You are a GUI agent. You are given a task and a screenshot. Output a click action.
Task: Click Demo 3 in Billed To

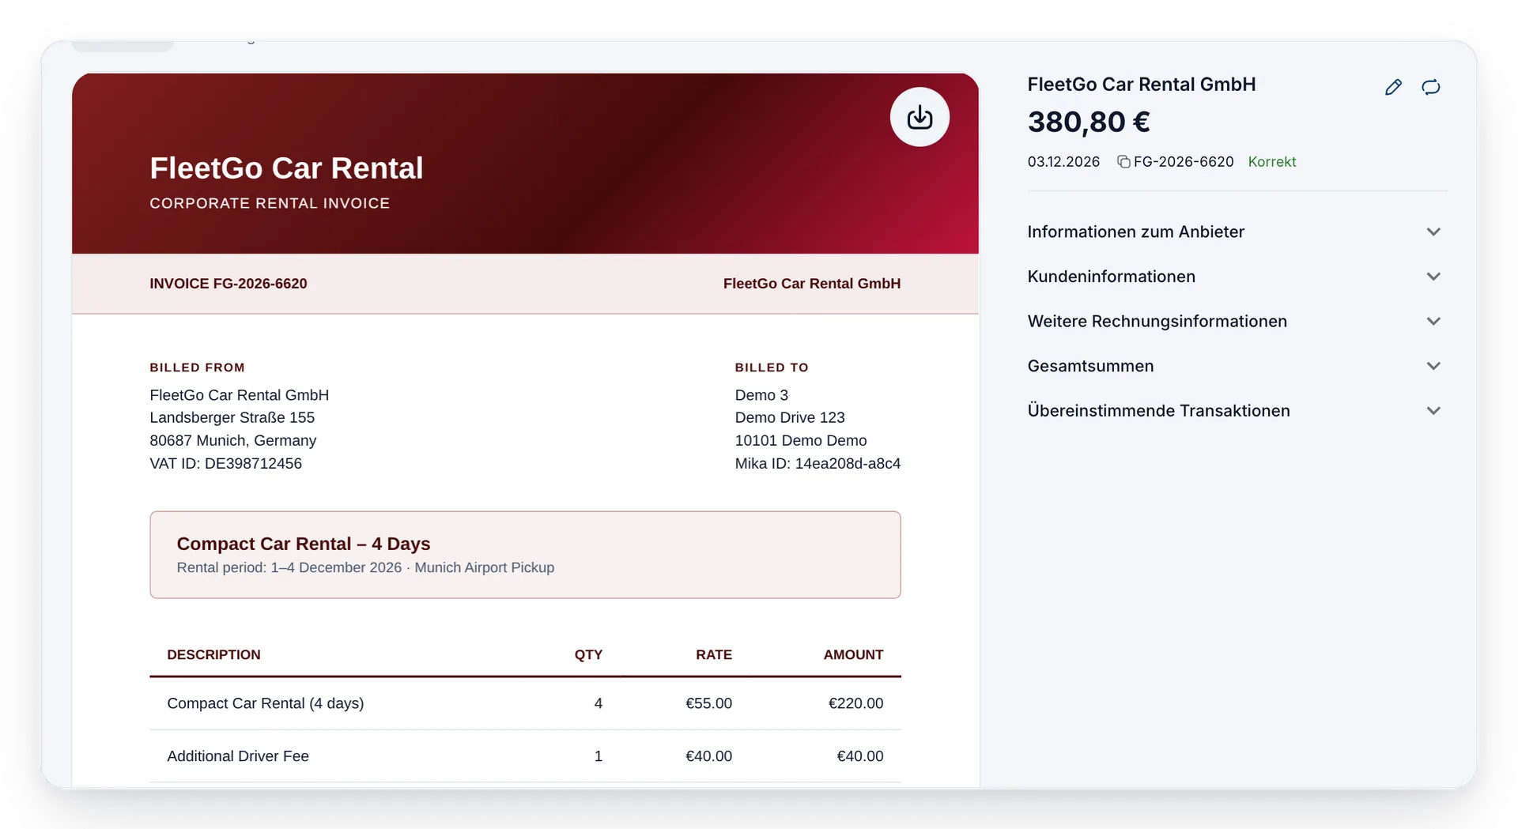(x=761, y=395)
